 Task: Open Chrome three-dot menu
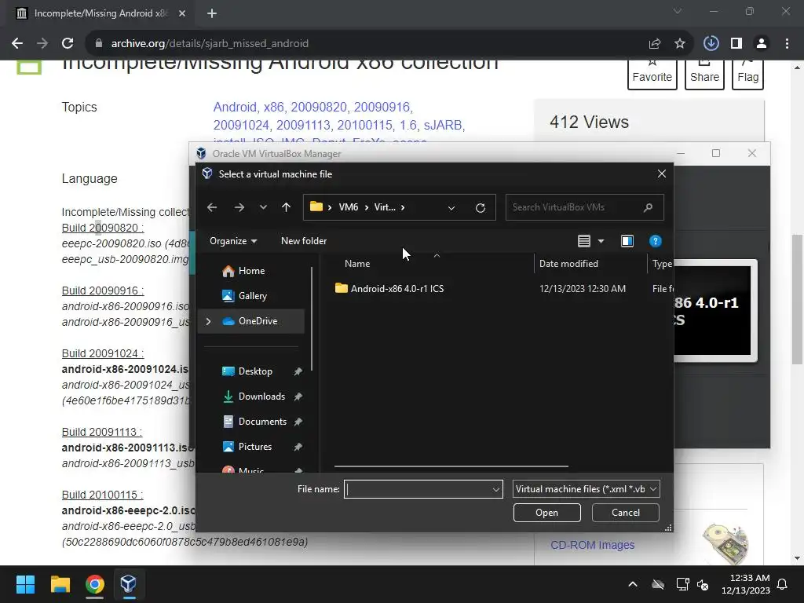(787, 44)
